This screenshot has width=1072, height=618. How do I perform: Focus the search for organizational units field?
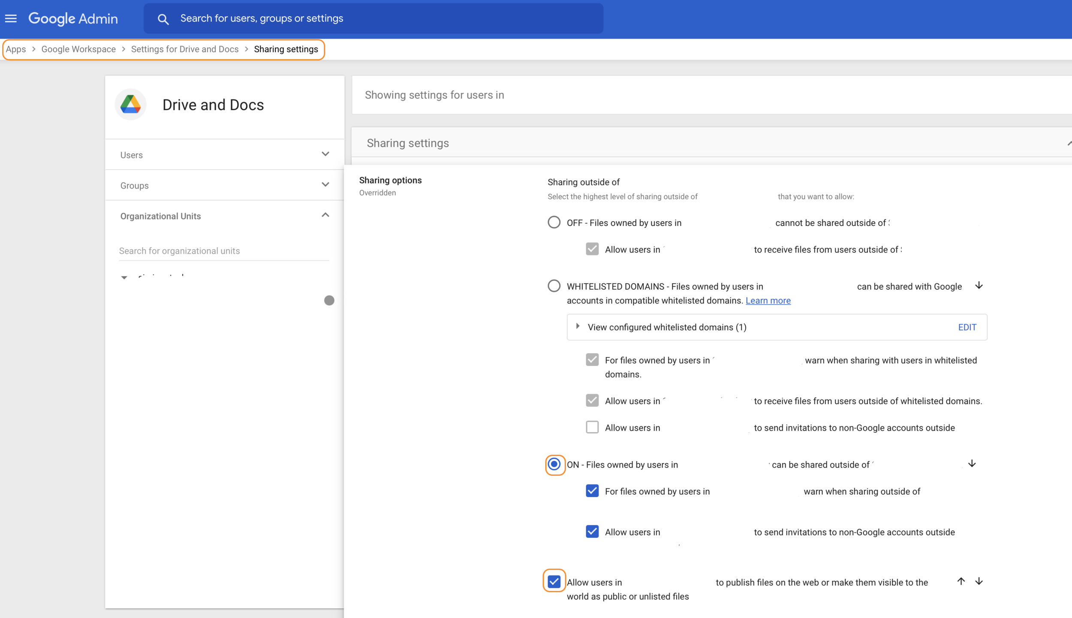tap(224, 251)
